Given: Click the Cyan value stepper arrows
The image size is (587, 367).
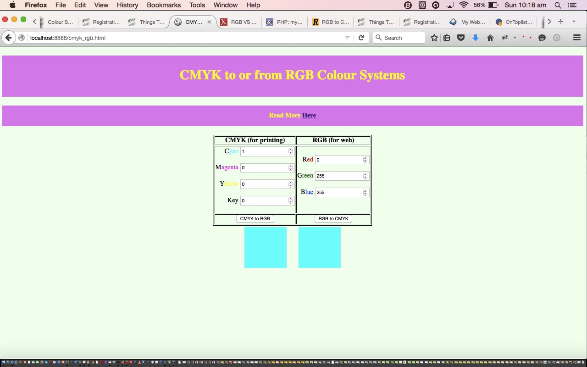Looking at the screenshot, I should tap(290, 151).
